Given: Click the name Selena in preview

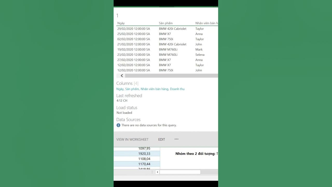Looking at the screenshot, I should point(200,55).
